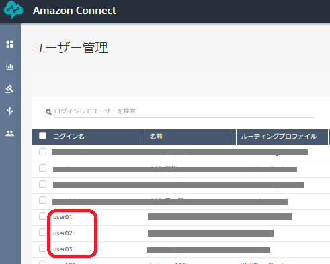Check the box for user01
The height and width of the screenshot is (264, 330).
coord(42,216)
